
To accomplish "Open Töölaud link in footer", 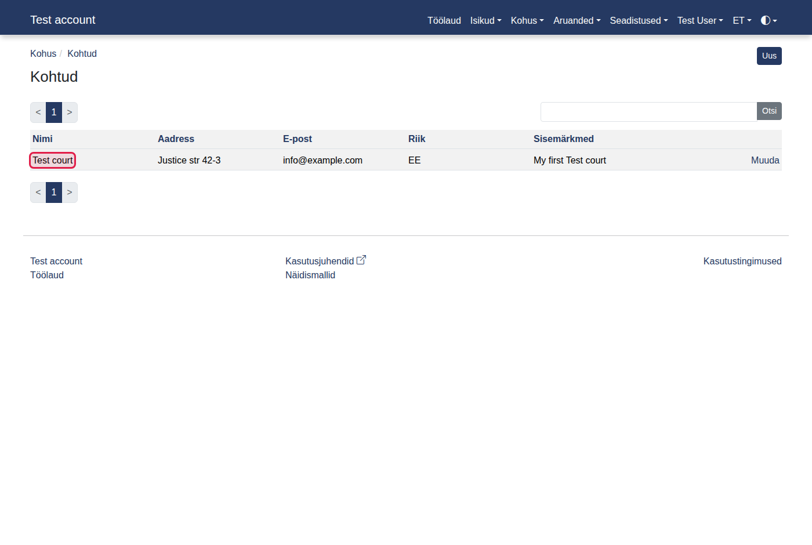I will pyautogui.click(x=47, y=275).
